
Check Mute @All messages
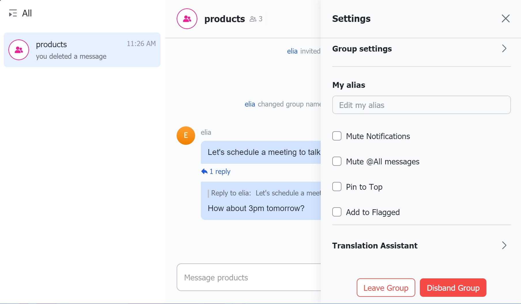pyautogui.click(x=337, y=161)
